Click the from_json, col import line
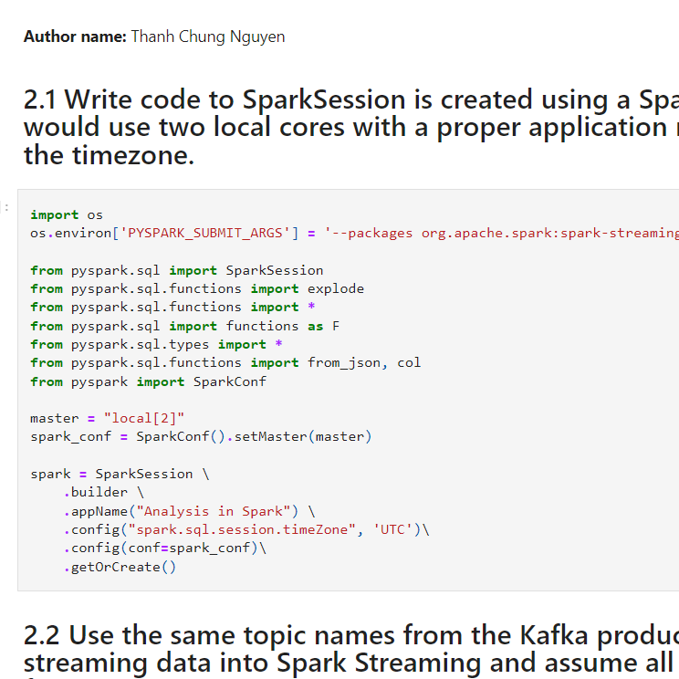This screenshot has height=679, width=679. click(225, 362)
